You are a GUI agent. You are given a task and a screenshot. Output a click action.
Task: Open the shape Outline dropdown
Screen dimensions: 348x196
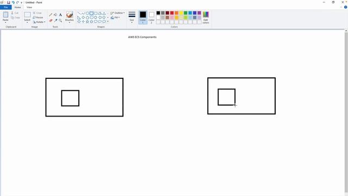click(x=117, y=13)
